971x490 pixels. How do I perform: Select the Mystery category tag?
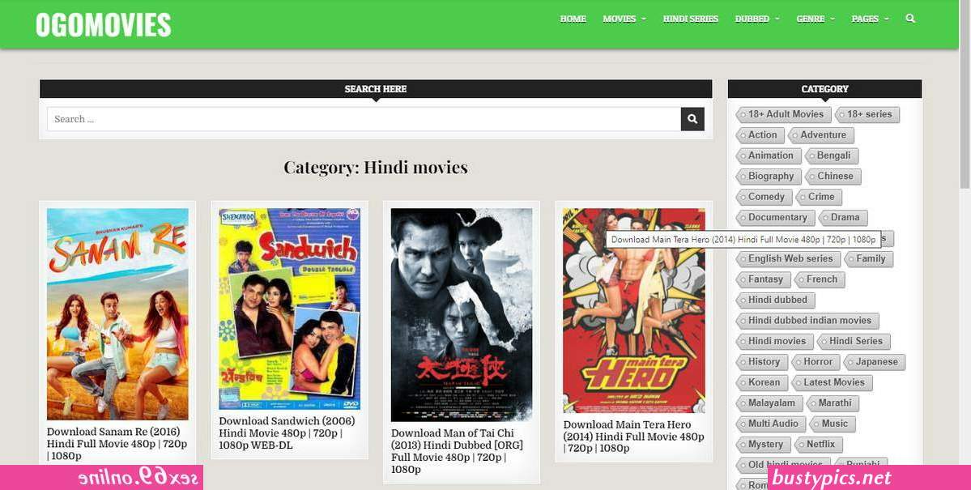pos(764,444)
